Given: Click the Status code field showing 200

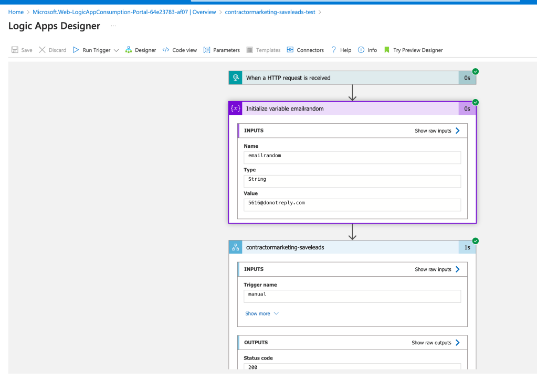Looking at the screenshot, I should (x=352, y=367).
